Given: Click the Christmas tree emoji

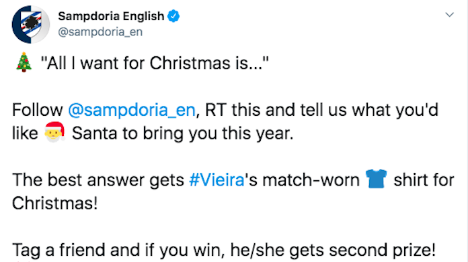Looking at the screenshot, I should 24,62.
